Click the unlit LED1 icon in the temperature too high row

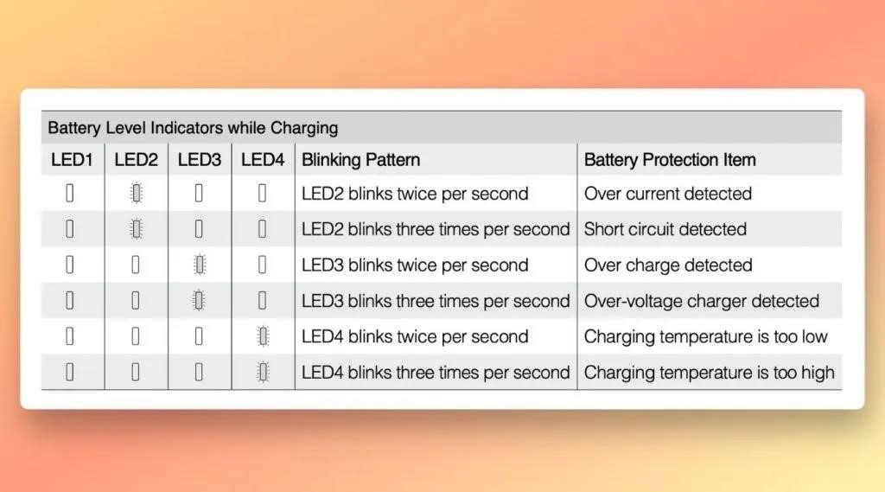point(70,372)
